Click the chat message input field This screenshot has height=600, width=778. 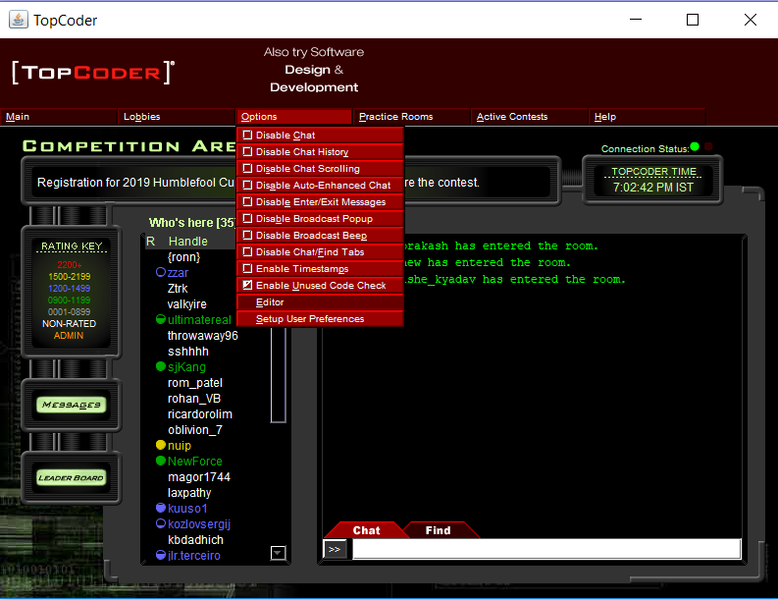coord(546,549)
